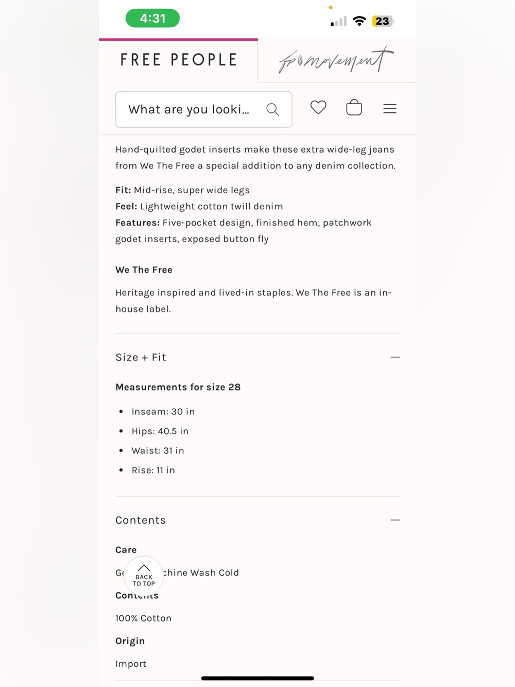Tap the cellular signal bars icon
The height and width of the screenshot is (687, 515).
coord(339,22)
